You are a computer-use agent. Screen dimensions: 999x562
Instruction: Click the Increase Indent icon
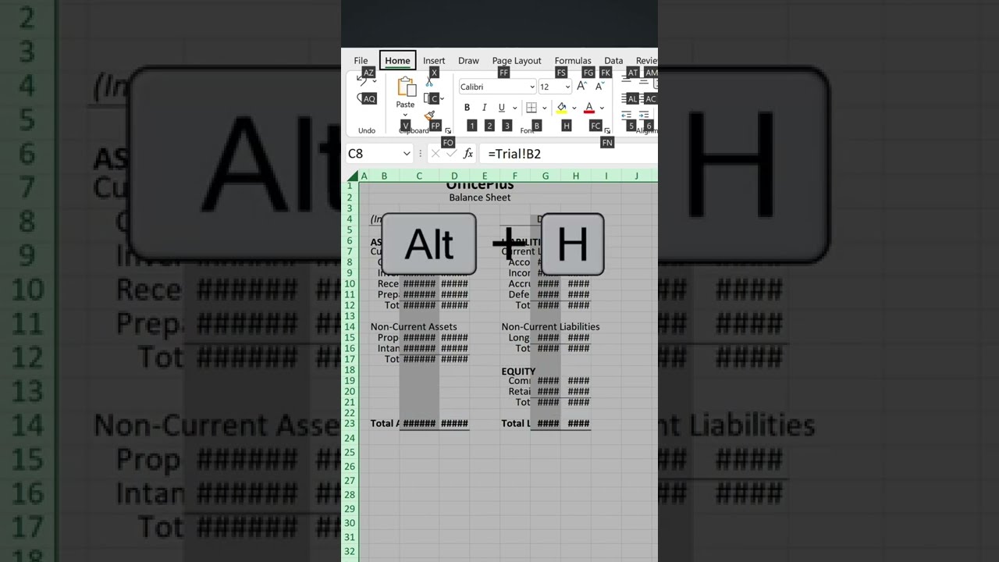(645, 115)
